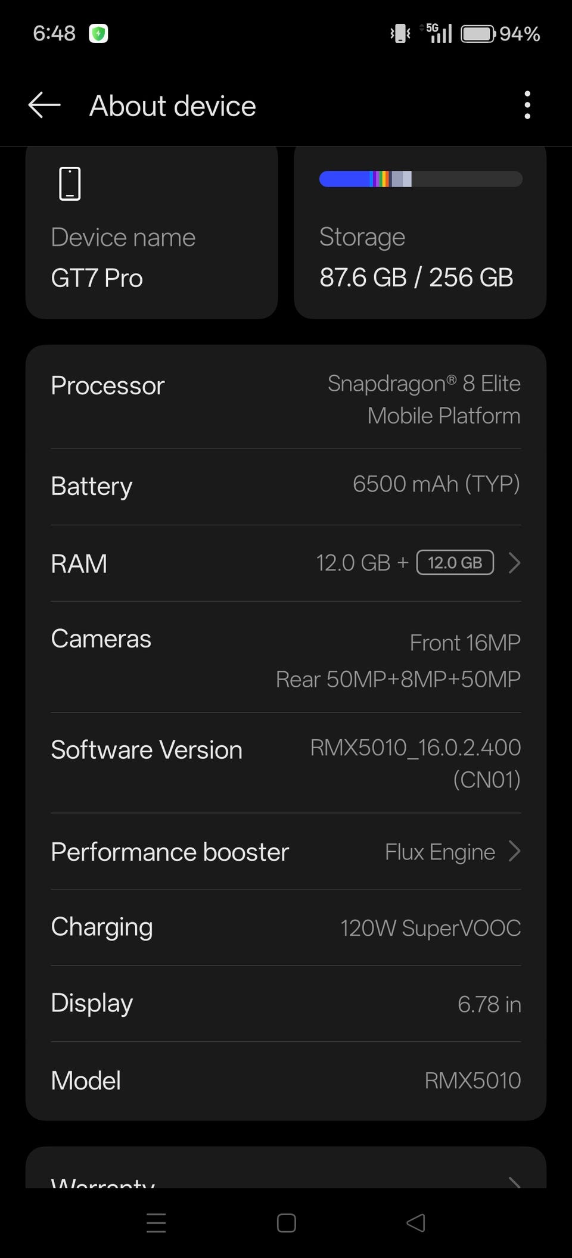Tap the 5G signal strength icon
The image size is (572, 1258).
[x=438, y=33]
